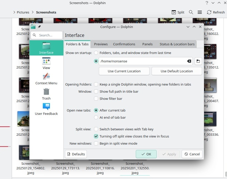
Task: Click Refresh in Dolphin toolbar
Action: [x=216, y=12]
